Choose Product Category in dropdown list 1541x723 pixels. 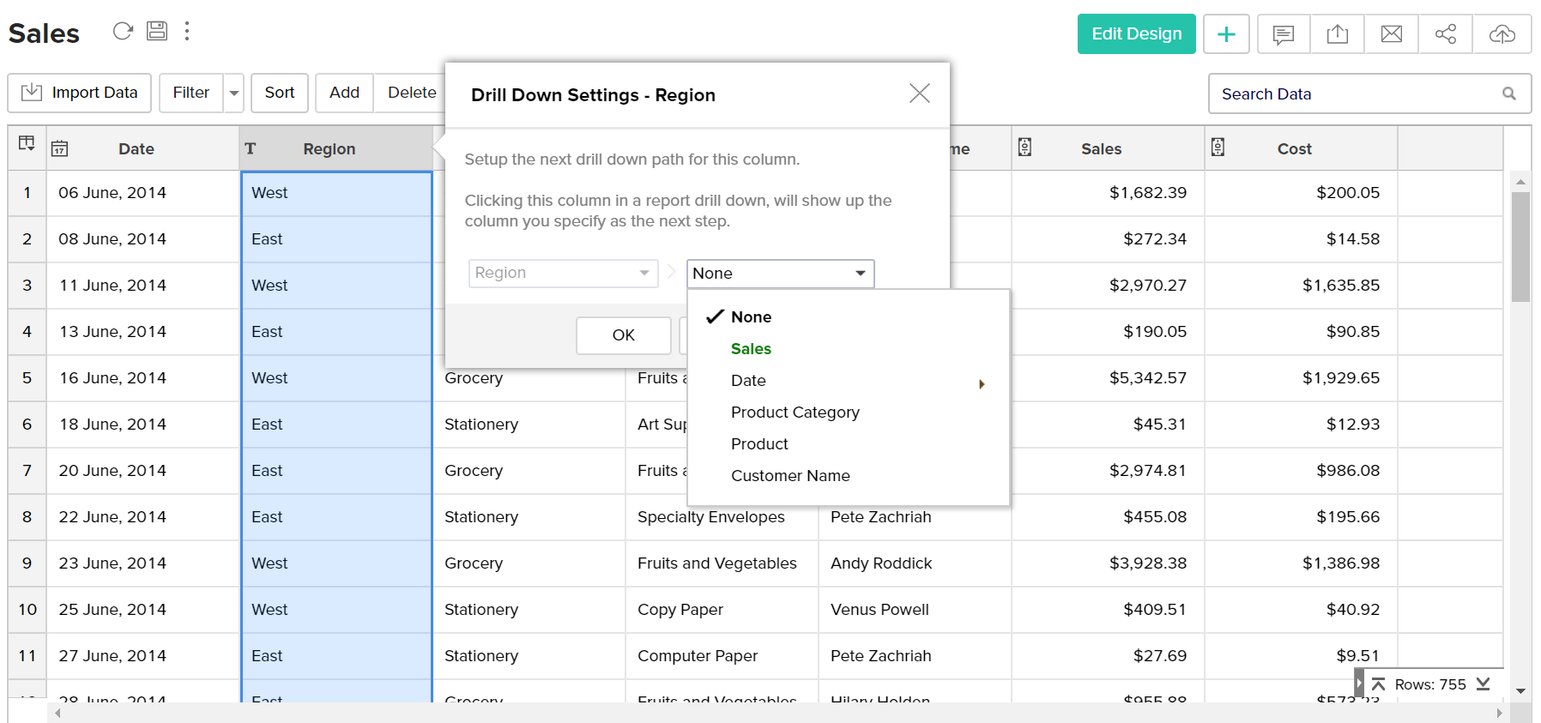pyautogui.click(x=795, y=413)
